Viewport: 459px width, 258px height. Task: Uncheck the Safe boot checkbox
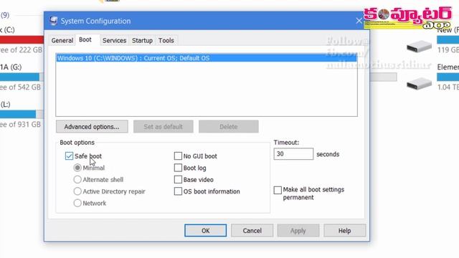click(x=69, y=156)
